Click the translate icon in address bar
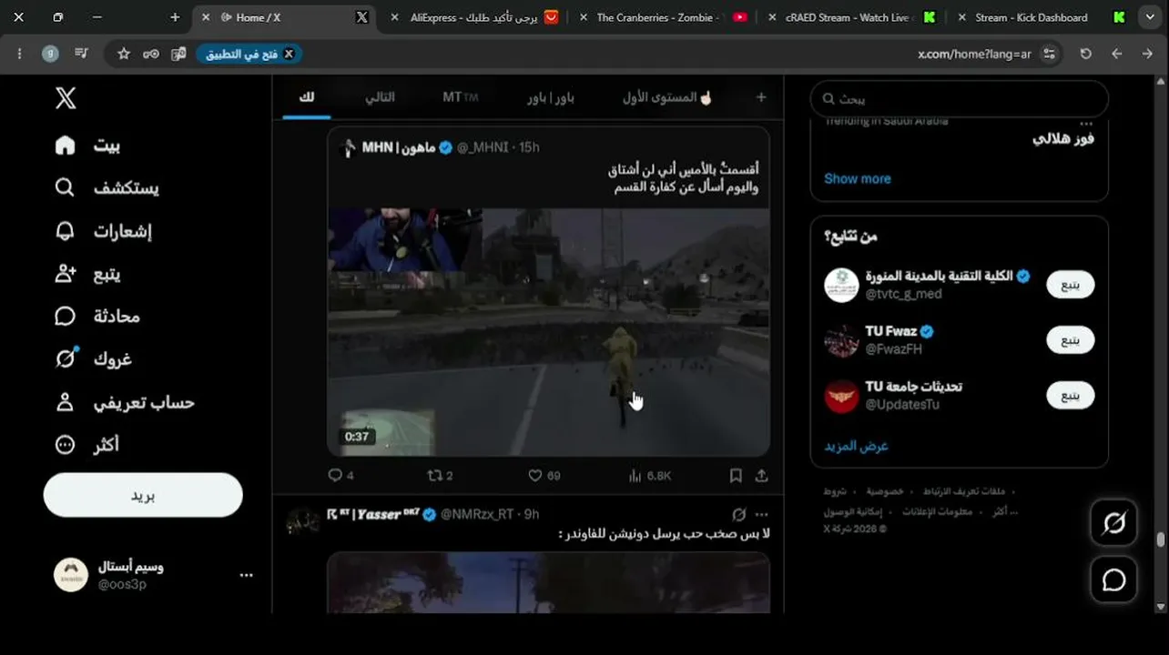1169x655 pixels. tap(178, 54)
